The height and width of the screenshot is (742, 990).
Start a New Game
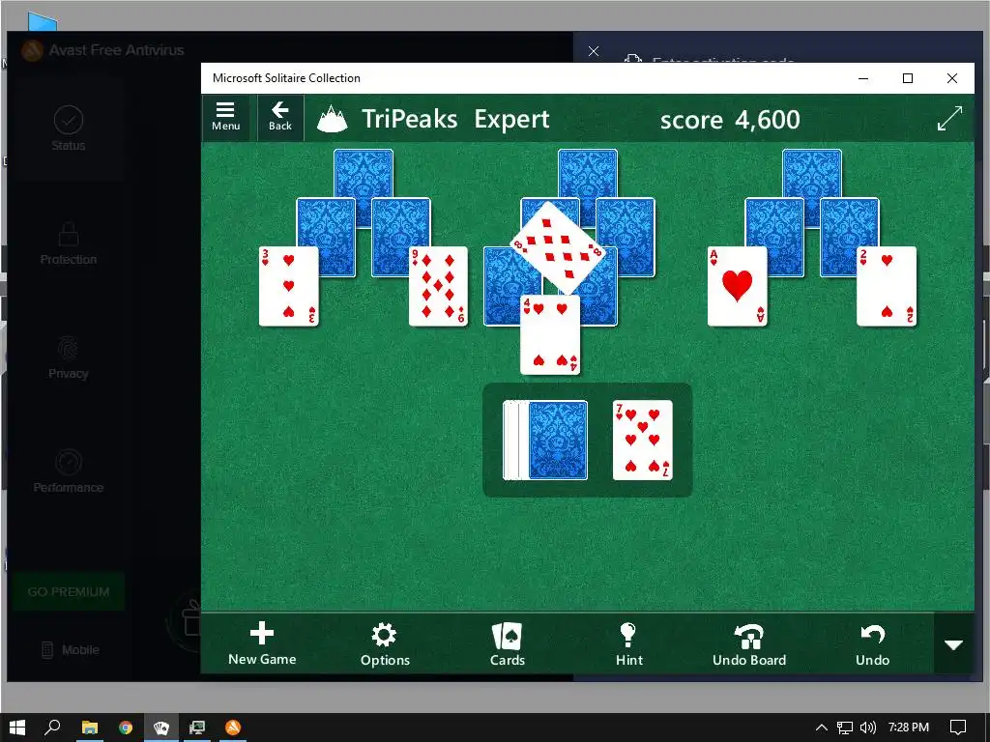click(x=261, y=644)
